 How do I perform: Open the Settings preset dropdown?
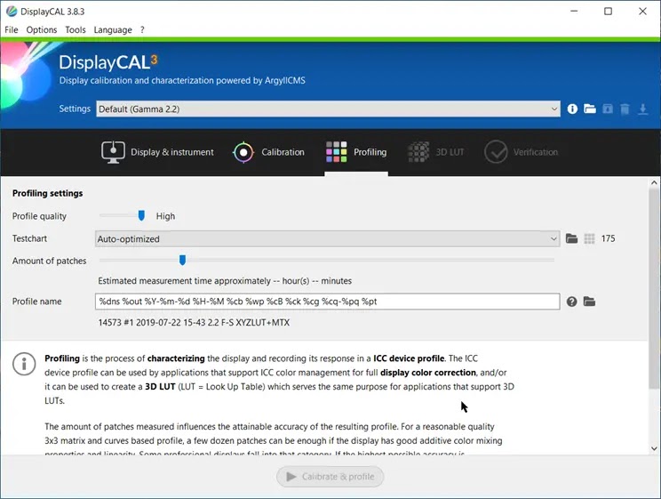pyautogui.click(x=328, y=109)
